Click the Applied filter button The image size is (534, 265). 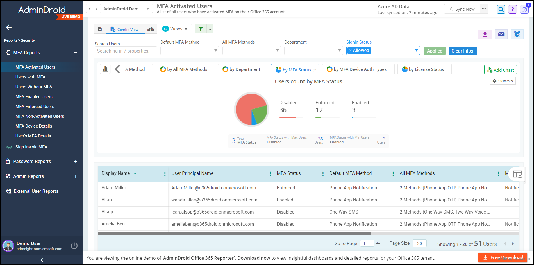coord(435,51)
